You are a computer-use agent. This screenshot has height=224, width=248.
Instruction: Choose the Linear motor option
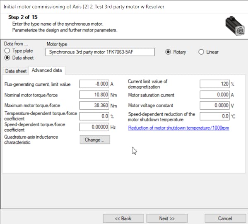(x=201, y=52)
